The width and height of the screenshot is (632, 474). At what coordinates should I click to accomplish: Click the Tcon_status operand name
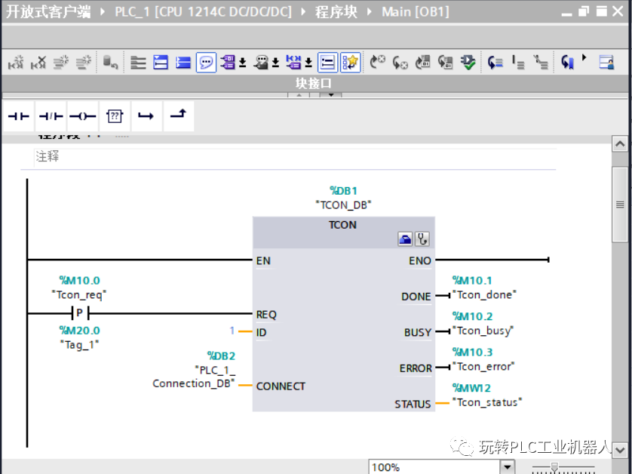pos(486,404)
